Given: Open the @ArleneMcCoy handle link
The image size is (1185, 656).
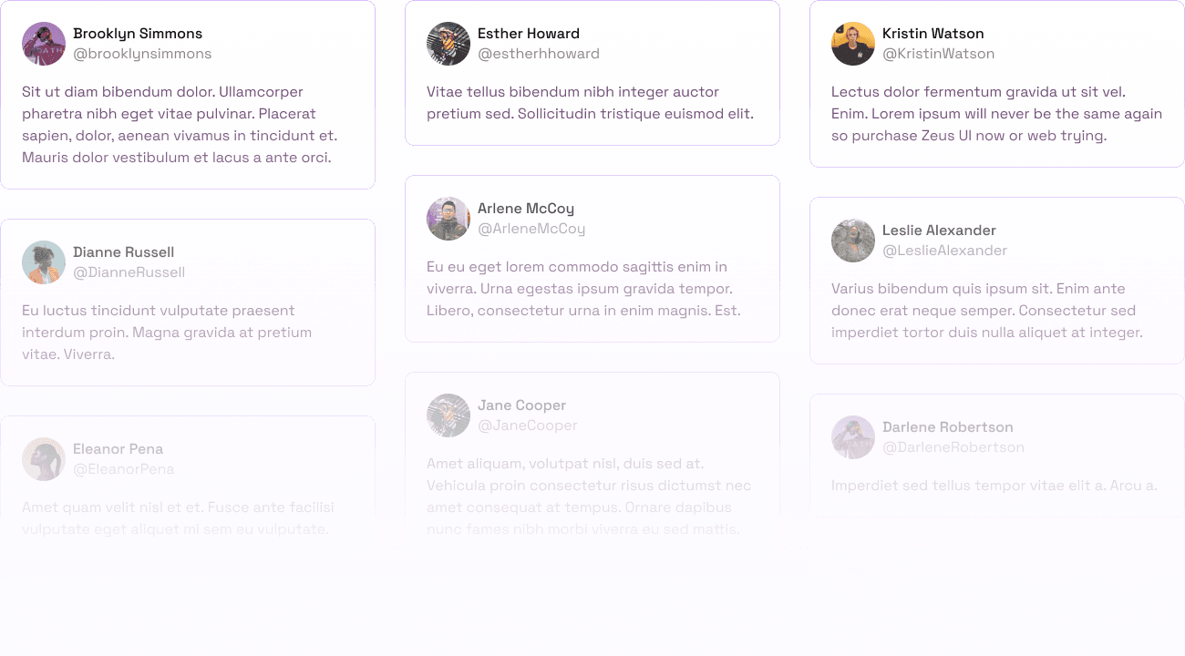Looking at the screenshot, I should point(531,229).
